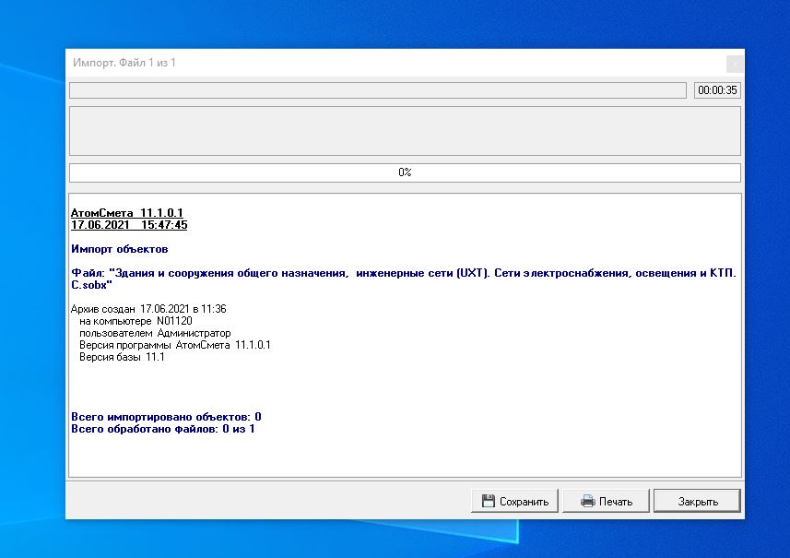Click the empty gray status panel

[x=405, y=131]
